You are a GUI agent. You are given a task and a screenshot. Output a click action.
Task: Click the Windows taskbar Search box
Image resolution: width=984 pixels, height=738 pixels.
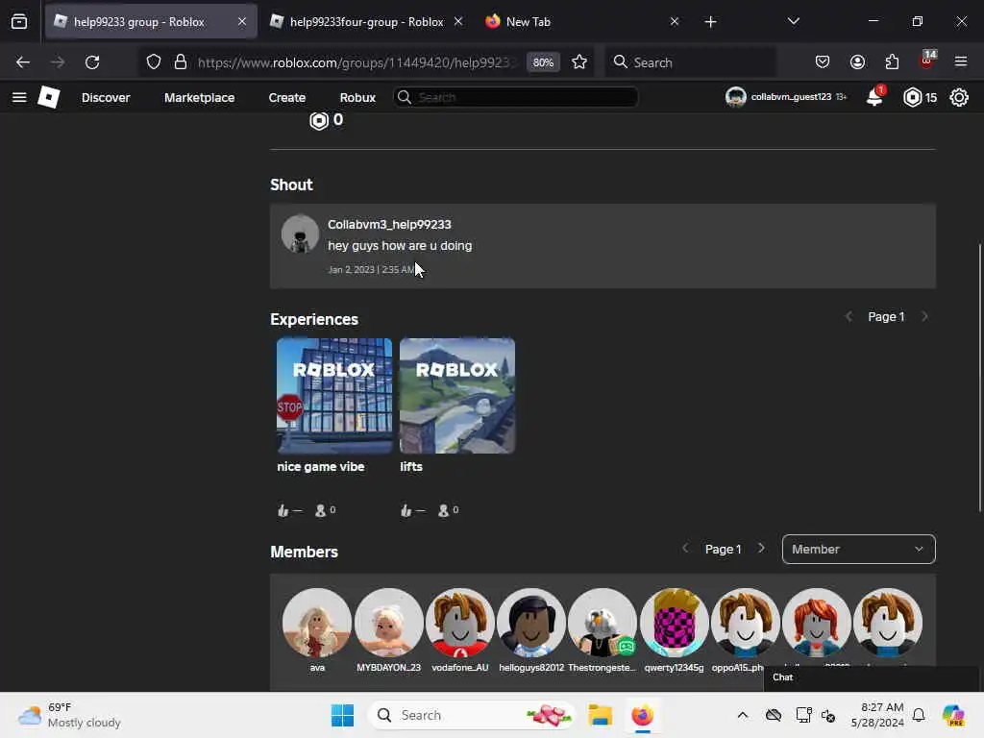point(472,715)
